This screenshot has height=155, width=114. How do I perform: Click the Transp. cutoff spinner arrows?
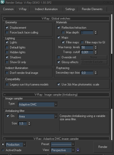[x=96, y=52]
